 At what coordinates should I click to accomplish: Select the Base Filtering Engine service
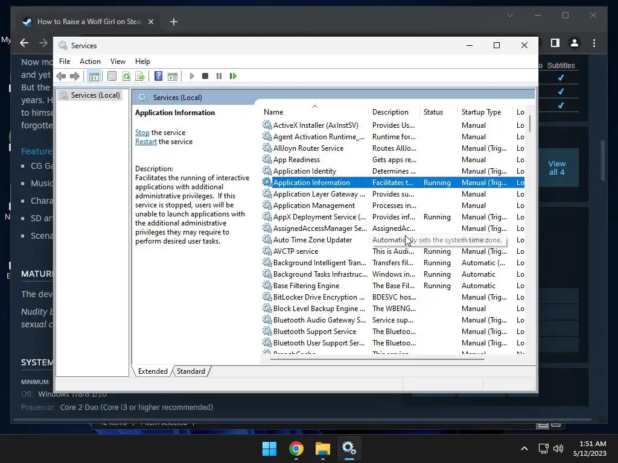coord(393,285)
